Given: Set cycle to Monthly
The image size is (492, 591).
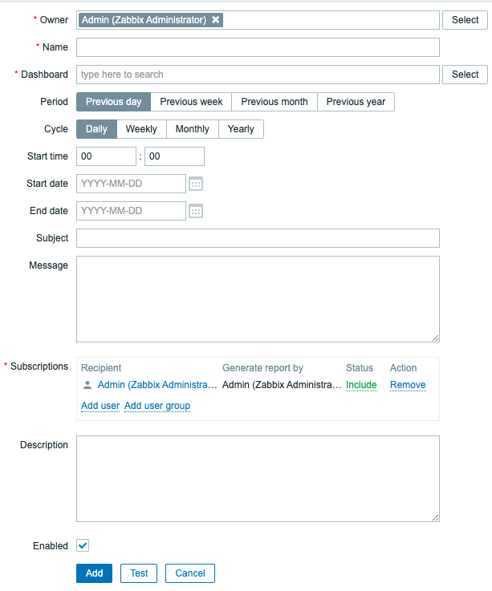Looking at the screenshot, I should (192, 129).
